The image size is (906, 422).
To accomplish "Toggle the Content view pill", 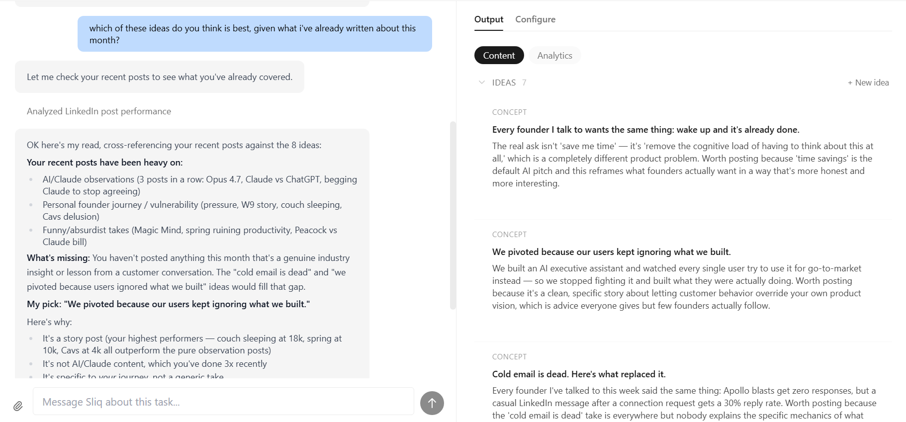I will point(499,55).
